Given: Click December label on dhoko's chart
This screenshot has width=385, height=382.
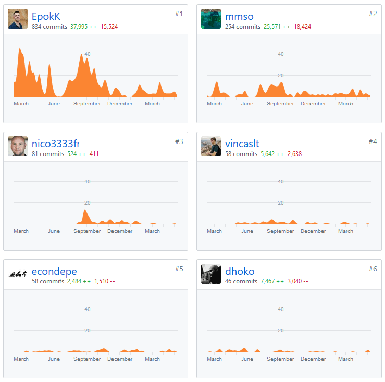Looking at the screenshot, I should click(x=313, y=359).
